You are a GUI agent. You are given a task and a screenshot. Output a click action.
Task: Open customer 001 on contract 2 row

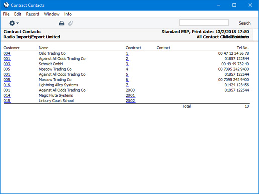click(x=7, y=59)
